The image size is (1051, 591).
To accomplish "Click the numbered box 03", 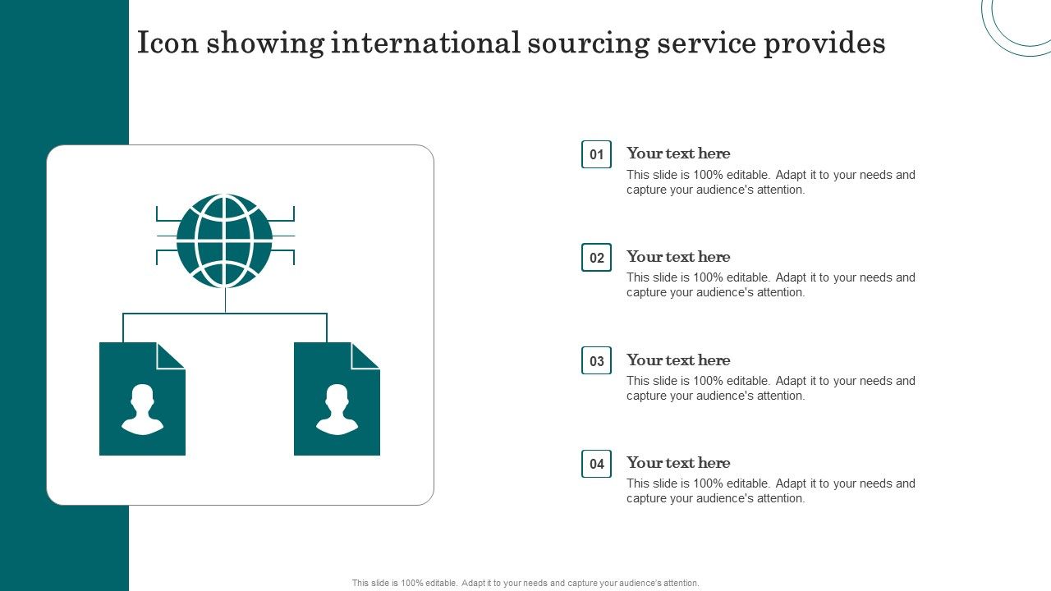I will point(597,360).
